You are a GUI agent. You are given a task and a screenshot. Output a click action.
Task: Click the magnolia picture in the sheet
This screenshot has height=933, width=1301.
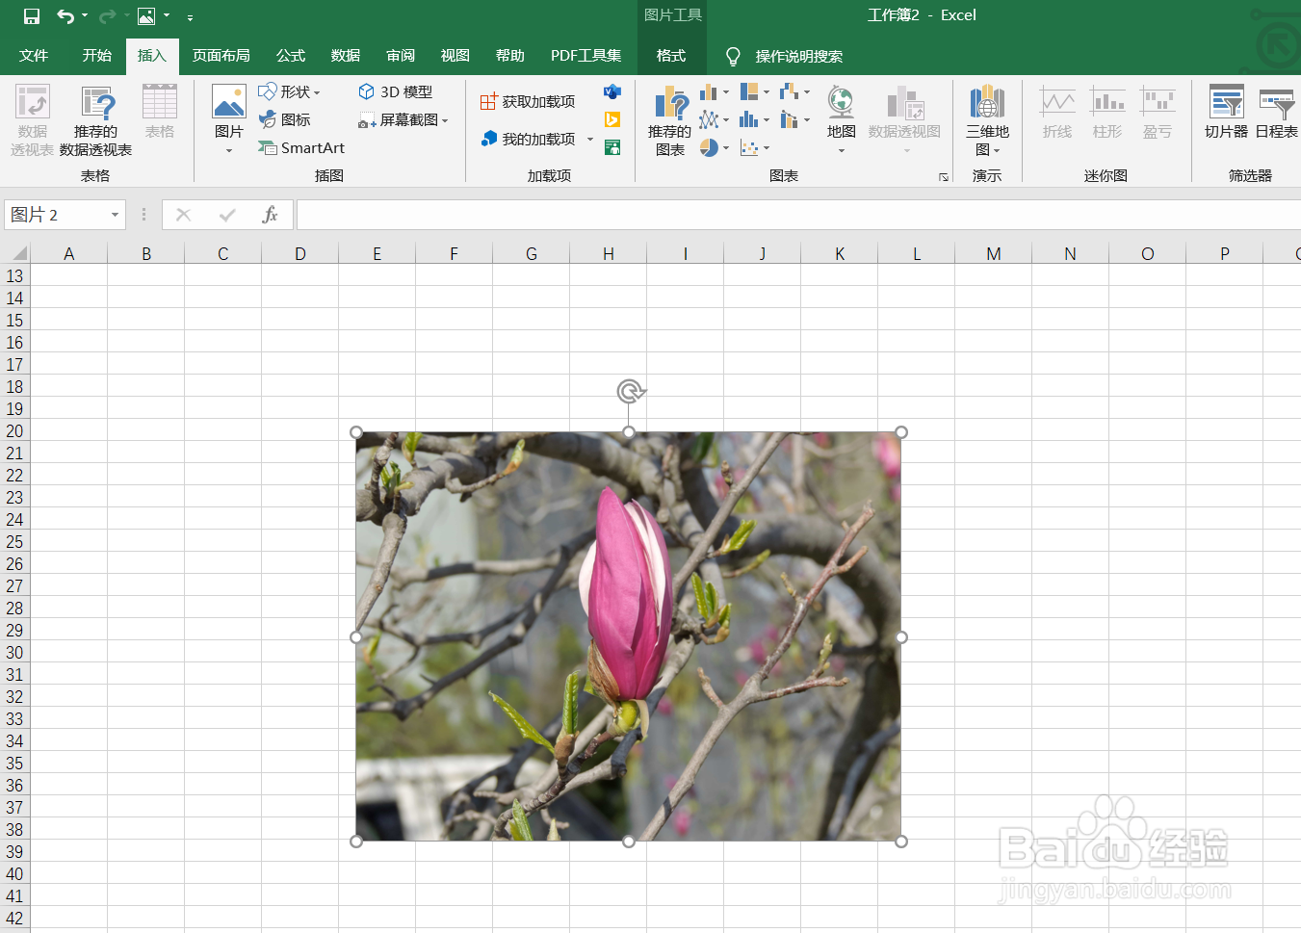(628, 636)
